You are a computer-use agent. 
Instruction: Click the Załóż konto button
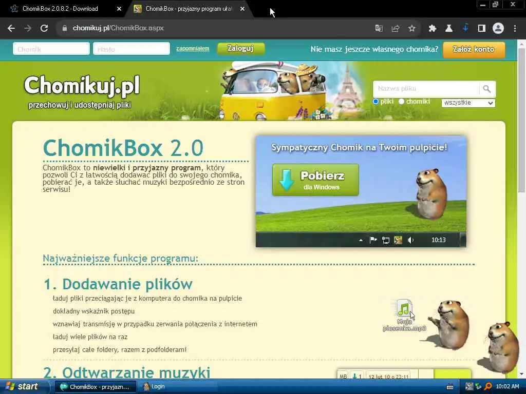(474, 50)
